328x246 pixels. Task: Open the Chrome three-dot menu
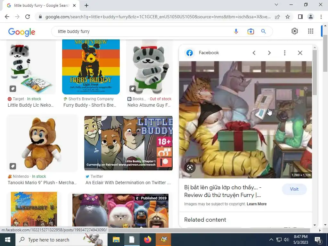[321, 17]
